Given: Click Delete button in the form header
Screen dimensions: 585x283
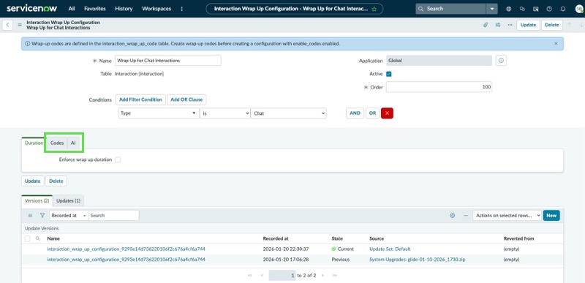Looking at the screenshot, I should pos(552,25).
